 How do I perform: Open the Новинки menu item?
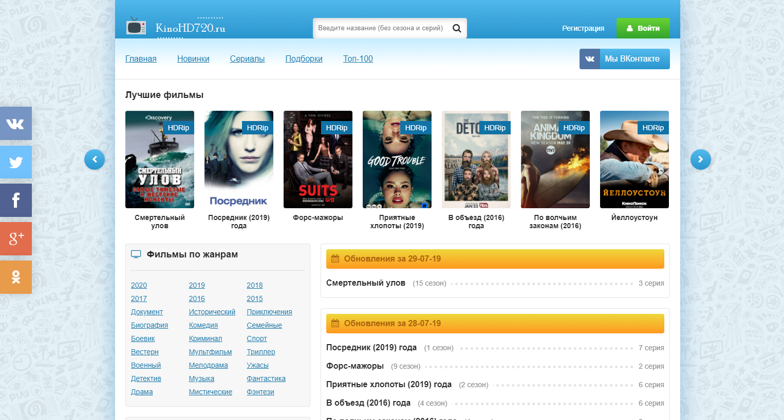click(193, 58)
